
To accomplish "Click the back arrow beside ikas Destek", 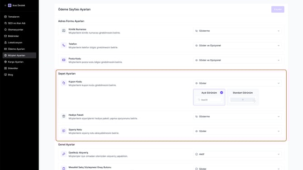I will point(5,5).
